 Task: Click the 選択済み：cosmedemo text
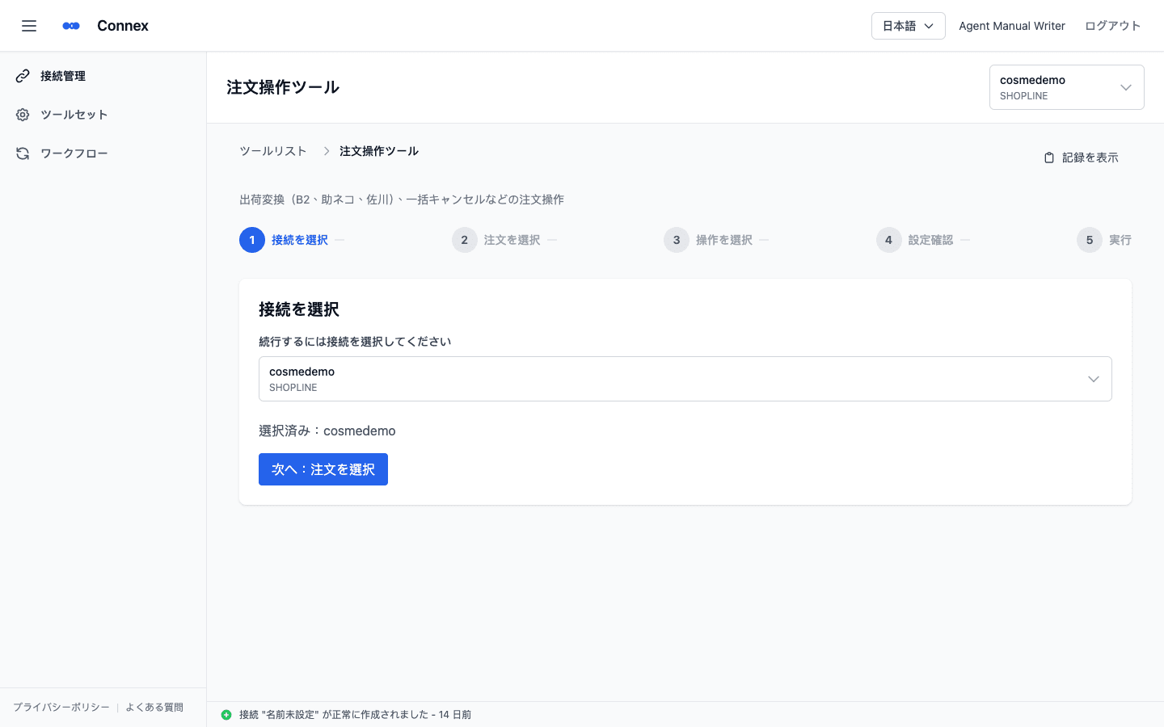pyautogui.click(x=327, y=431)
